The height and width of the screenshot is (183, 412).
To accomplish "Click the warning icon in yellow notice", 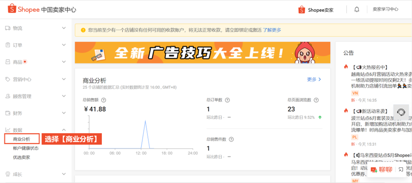I will [x=83, y=30].
